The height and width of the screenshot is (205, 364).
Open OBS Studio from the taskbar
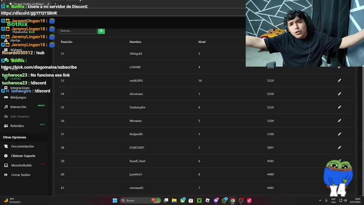241,200
